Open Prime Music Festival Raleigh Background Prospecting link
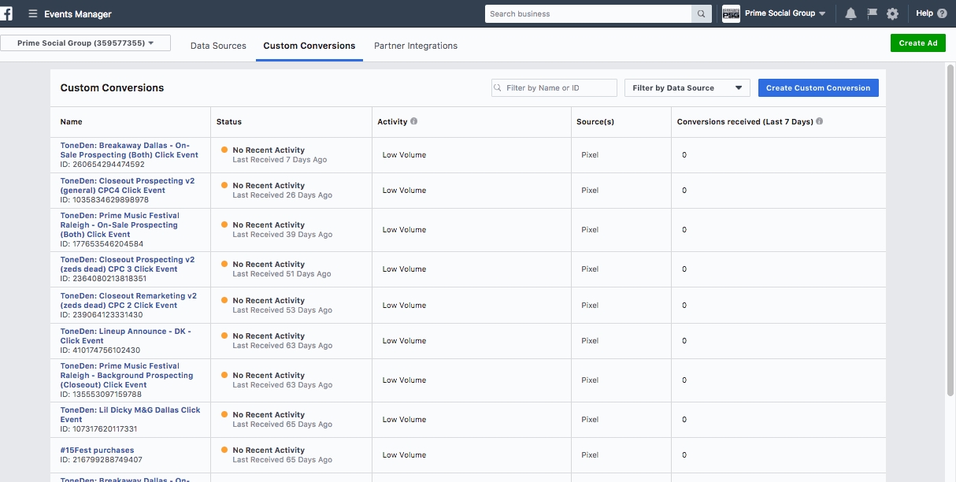The height and width of the screenshot is (482, 956). pyautogui.click(x=127, y=376)
